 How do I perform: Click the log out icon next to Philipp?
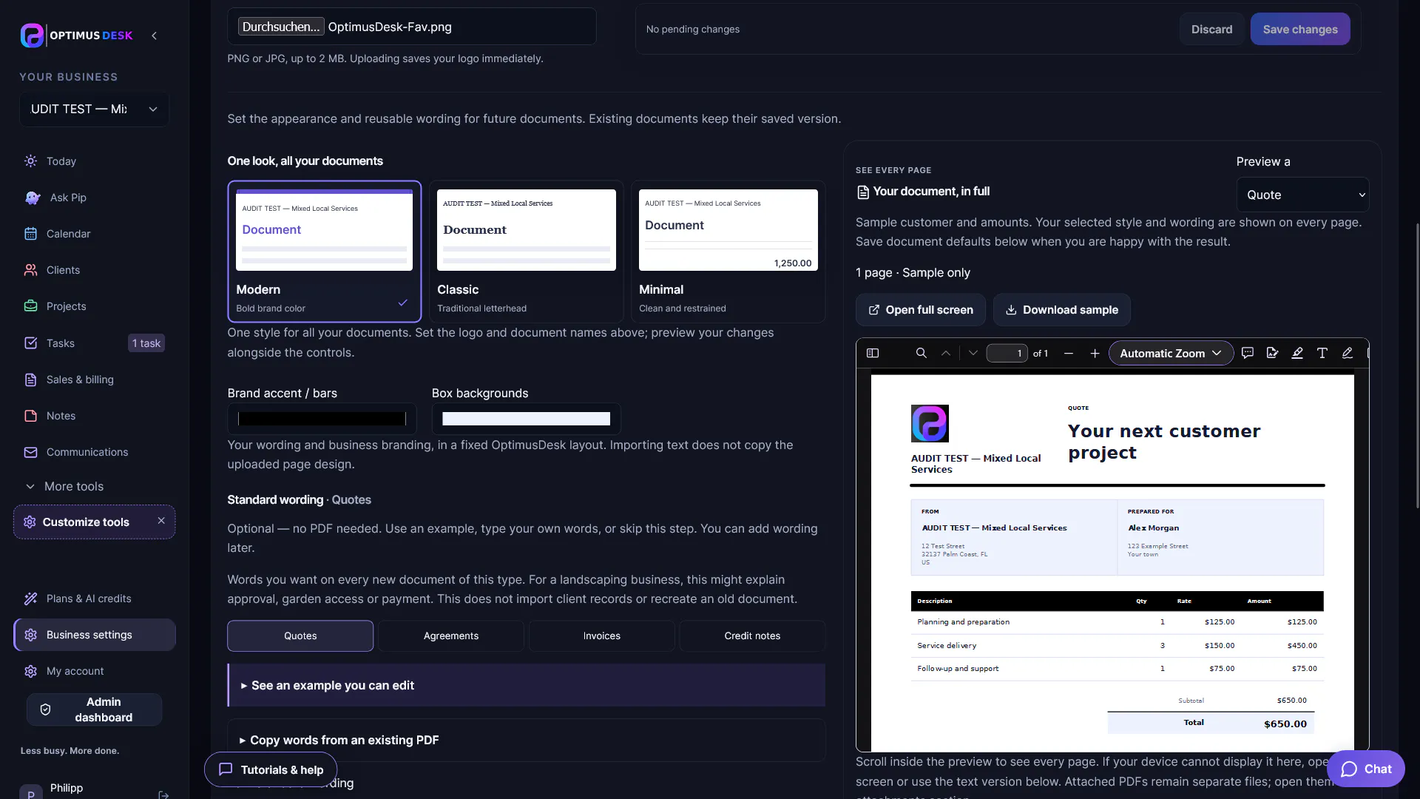point(163,795)
